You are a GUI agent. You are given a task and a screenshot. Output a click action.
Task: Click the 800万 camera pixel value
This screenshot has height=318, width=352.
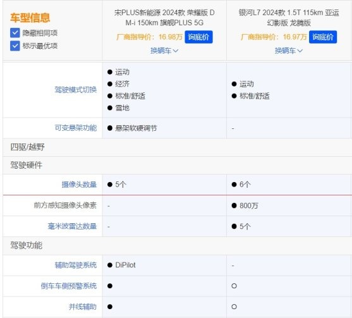249,205
